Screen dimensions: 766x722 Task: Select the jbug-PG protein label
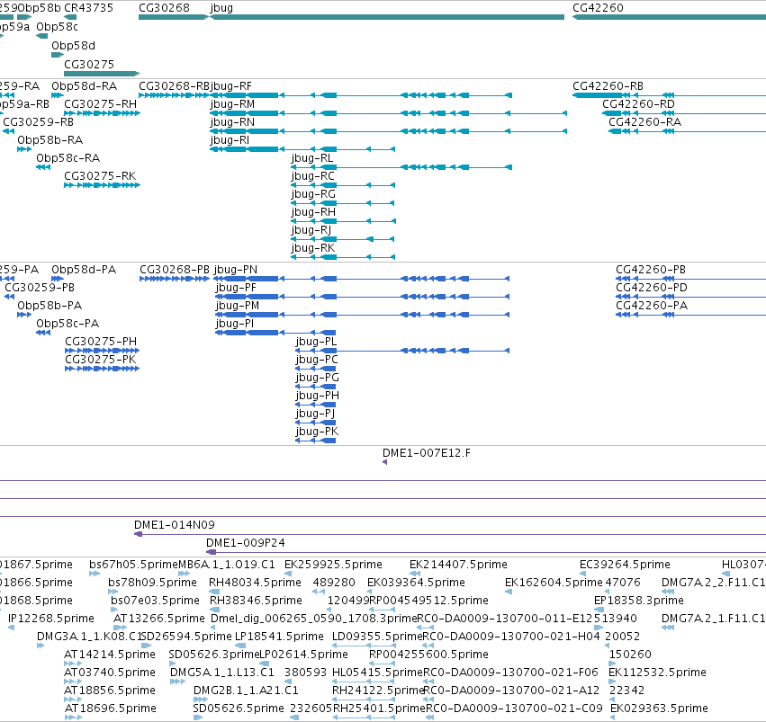(x=318, y=378)
